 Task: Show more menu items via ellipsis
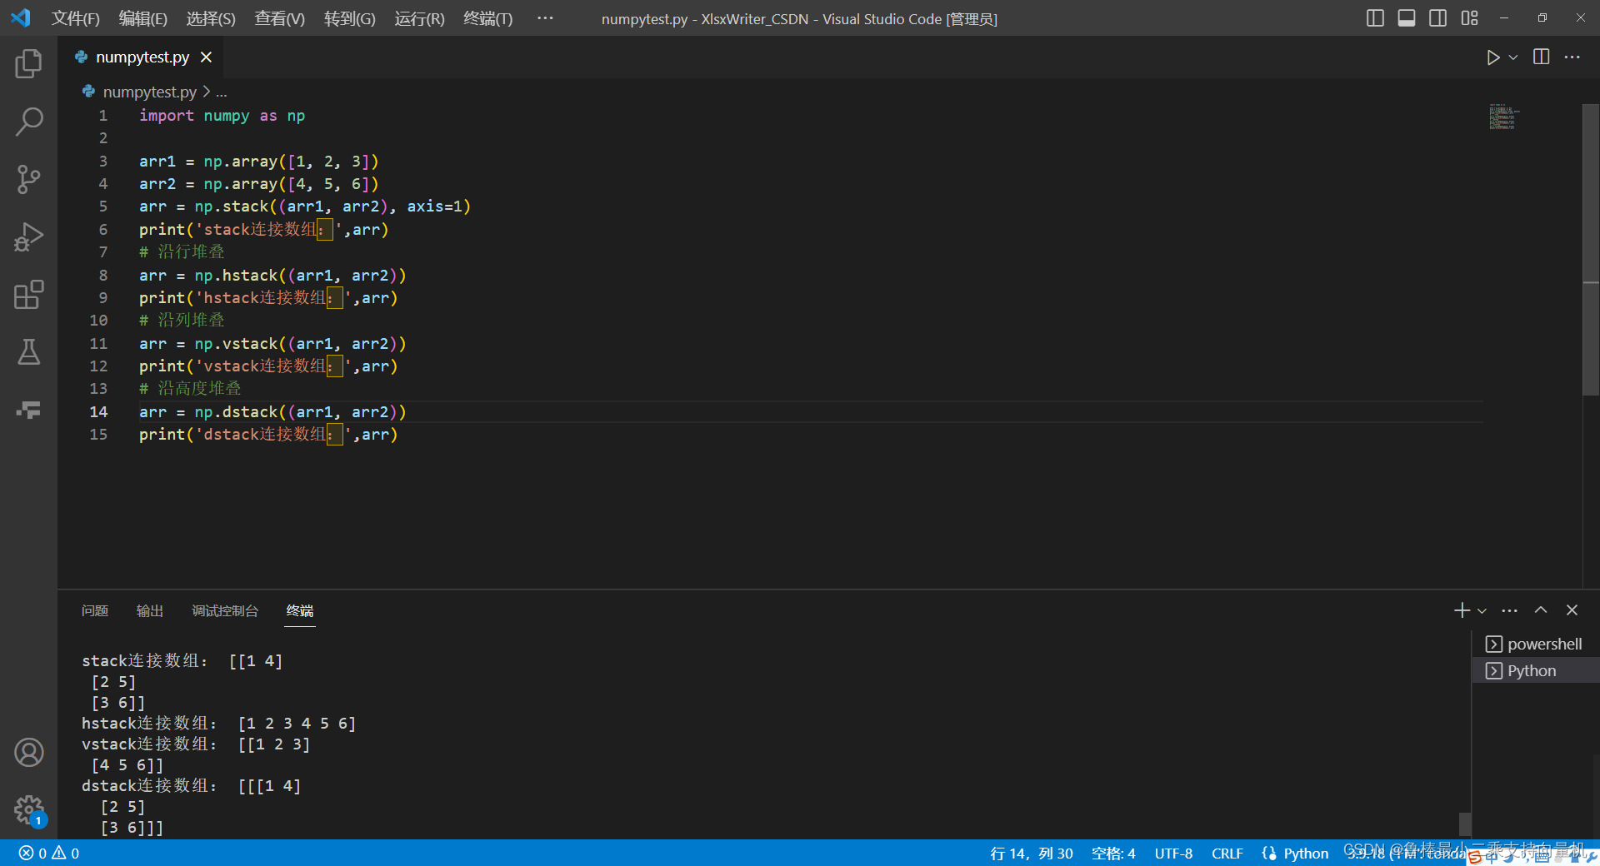(545, 18)
